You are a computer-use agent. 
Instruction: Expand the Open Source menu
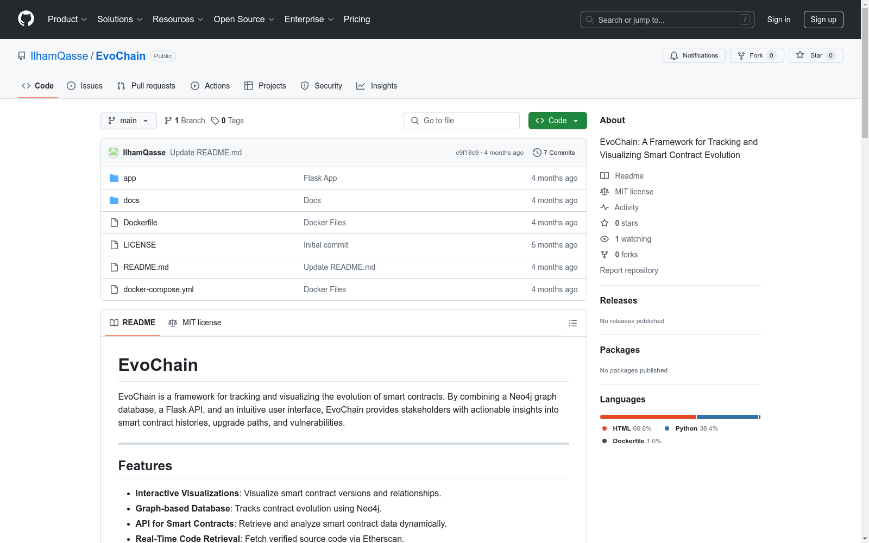[244, 20]
